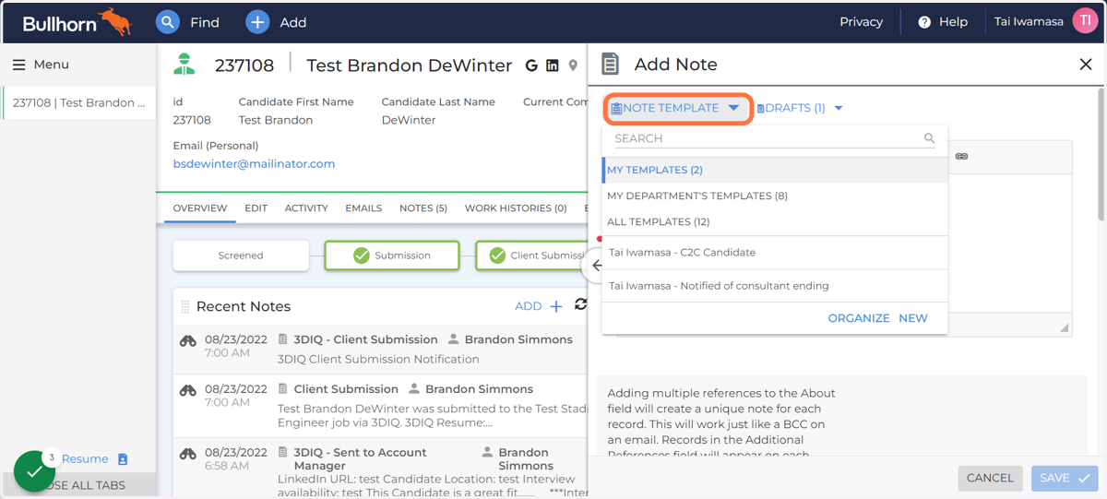Click email bsdewinter@mailinator.com
The width and height of the screenshot is (1107, 499).
(x=254, y=164)
